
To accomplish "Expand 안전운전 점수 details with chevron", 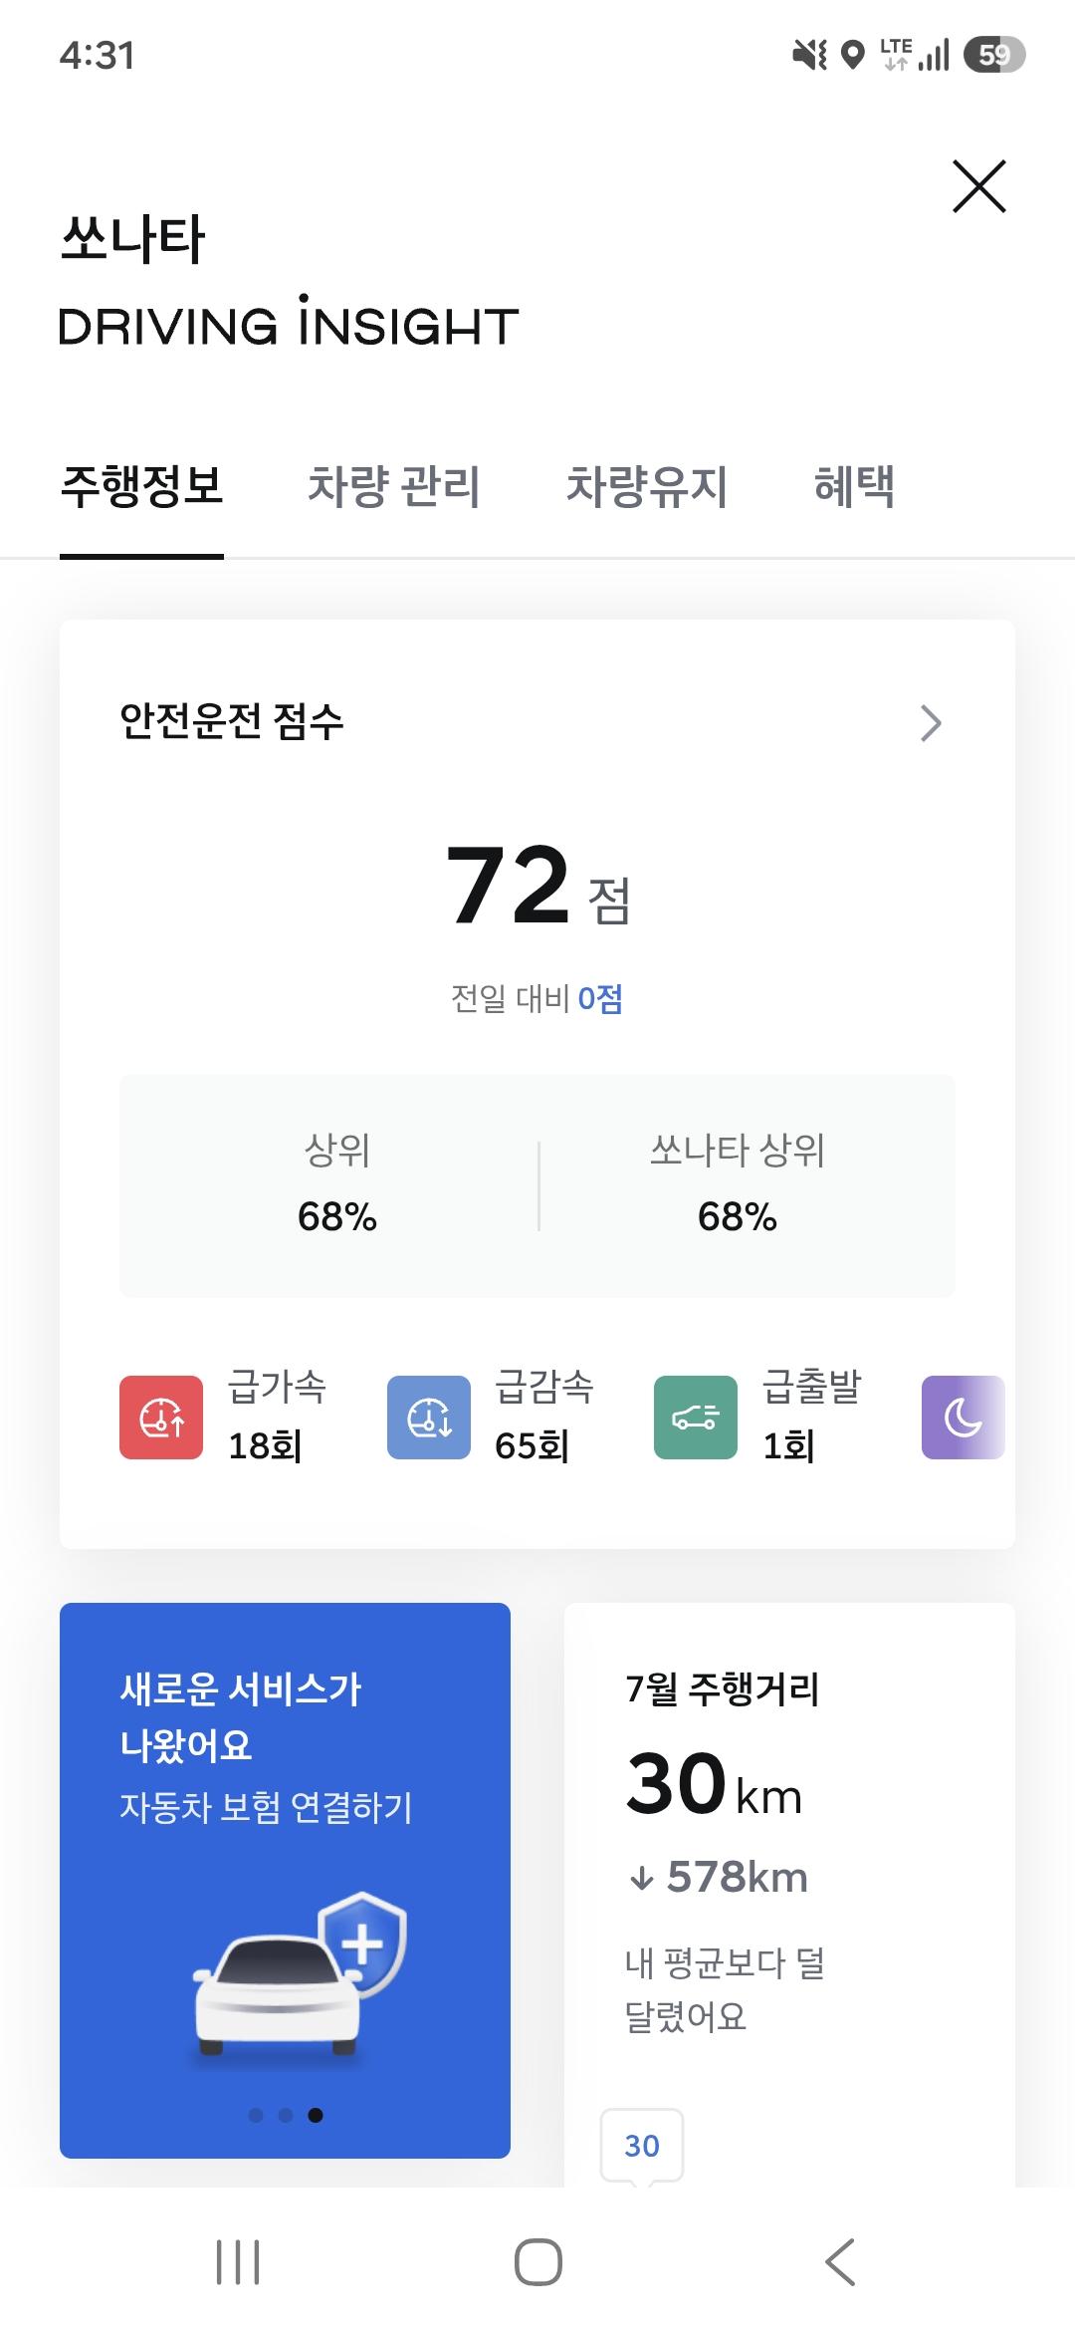I will [x=931, y=723].
